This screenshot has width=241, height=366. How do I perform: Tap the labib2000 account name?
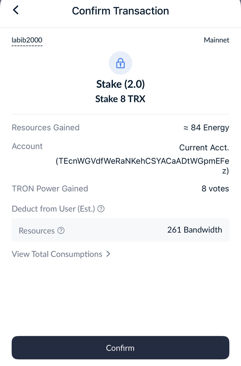pyautogui.click(x=27, y=40)
